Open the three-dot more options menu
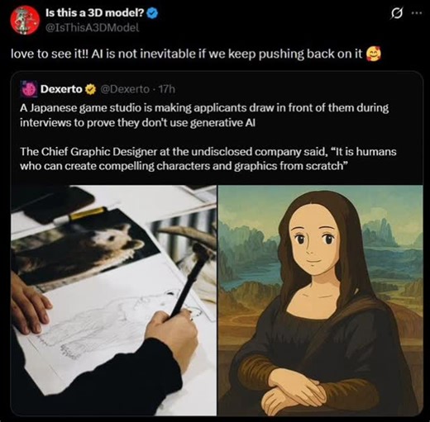430x422 pixels. point(417,12)
